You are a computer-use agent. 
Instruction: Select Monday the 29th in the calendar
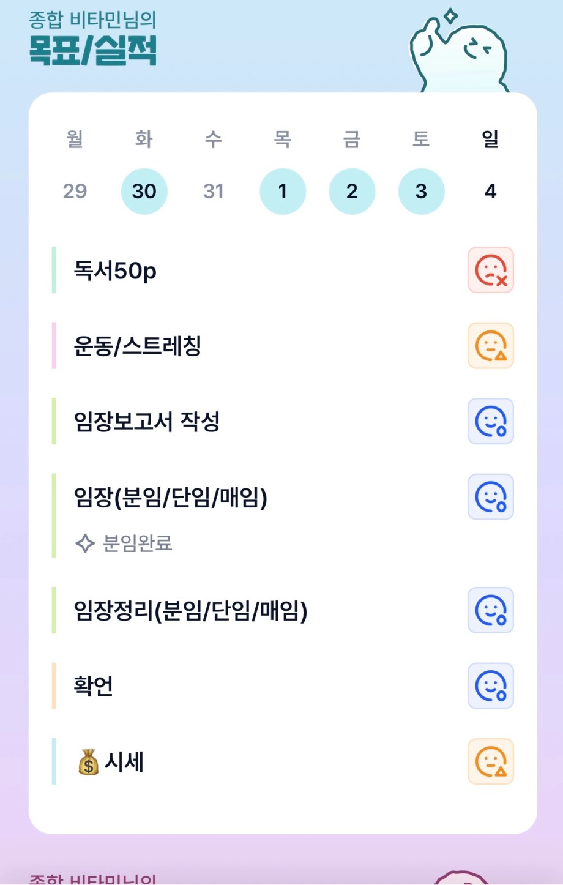[75, 192]
